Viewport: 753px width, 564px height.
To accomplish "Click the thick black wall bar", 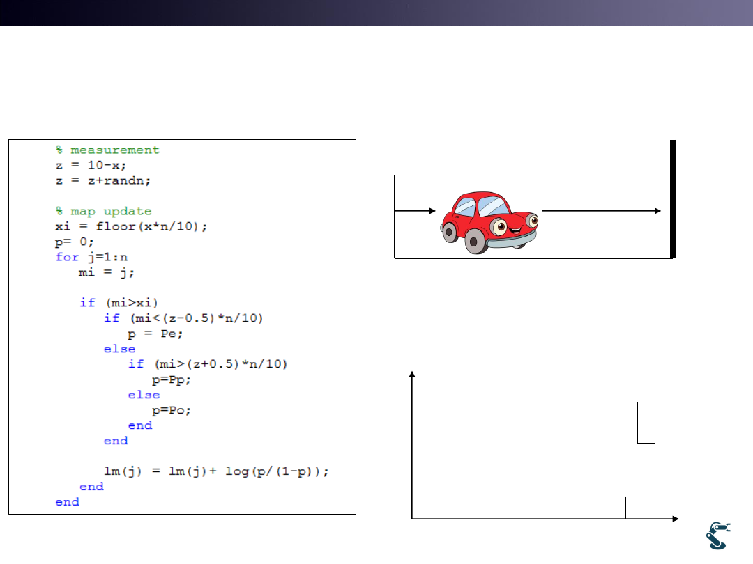I will [x=673, y=199].
